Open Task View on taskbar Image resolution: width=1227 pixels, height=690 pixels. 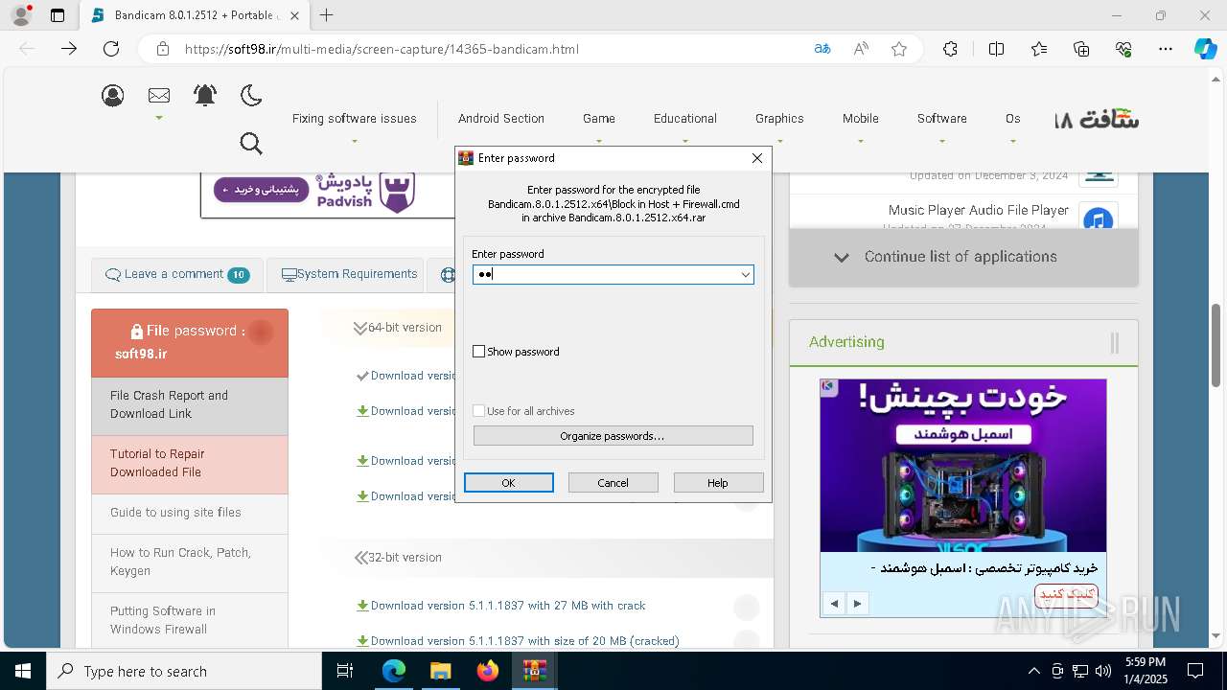(345, 671)
